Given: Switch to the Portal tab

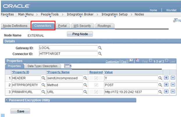Looking at the screenshot, I should [x=62, y=26].
